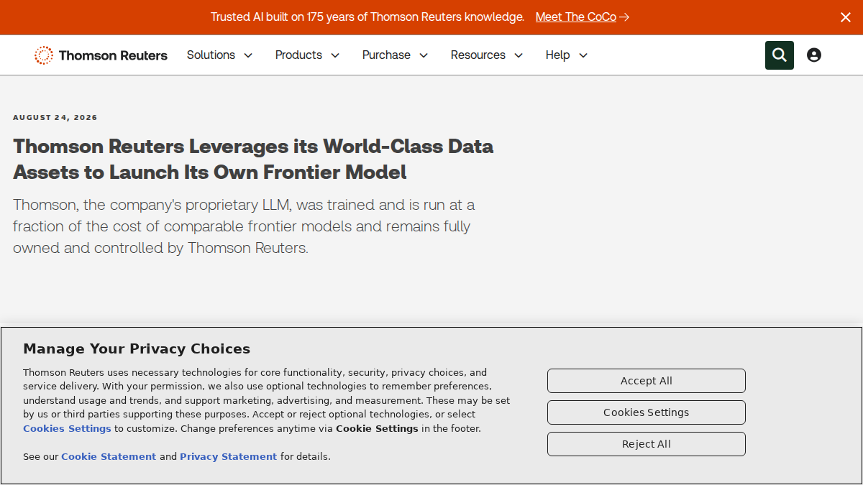Expand the Products chevron
The height and width of the screenshot is (485, 863).
(335, 55)
